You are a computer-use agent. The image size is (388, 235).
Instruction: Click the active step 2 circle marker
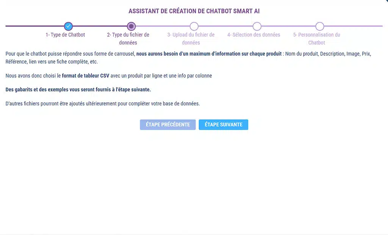(131, 26)
